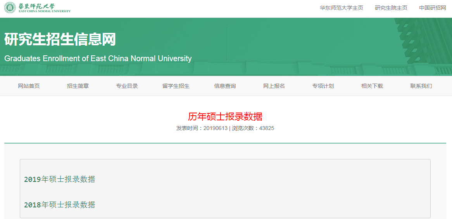Click the East China Normal University logo
The width and height of the screenshot is (452, 219).
point(38,8)
